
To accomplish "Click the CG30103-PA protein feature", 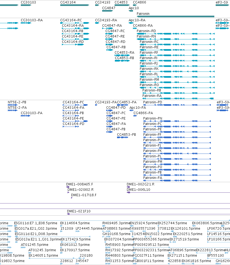I will (25, 116).
